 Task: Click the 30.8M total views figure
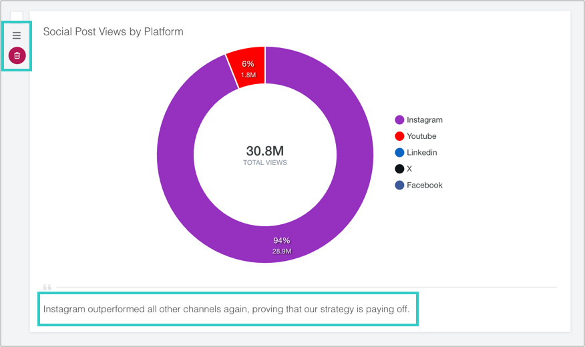tap(265, 151)
